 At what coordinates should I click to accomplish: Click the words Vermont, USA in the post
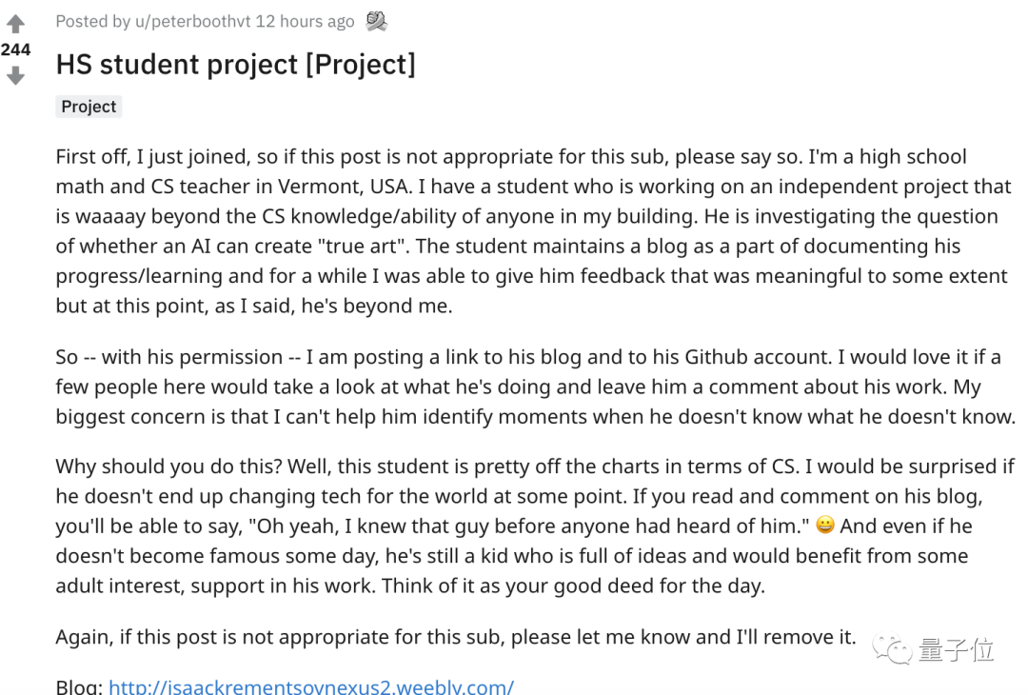pyautogui.click(x=345, y=187)
